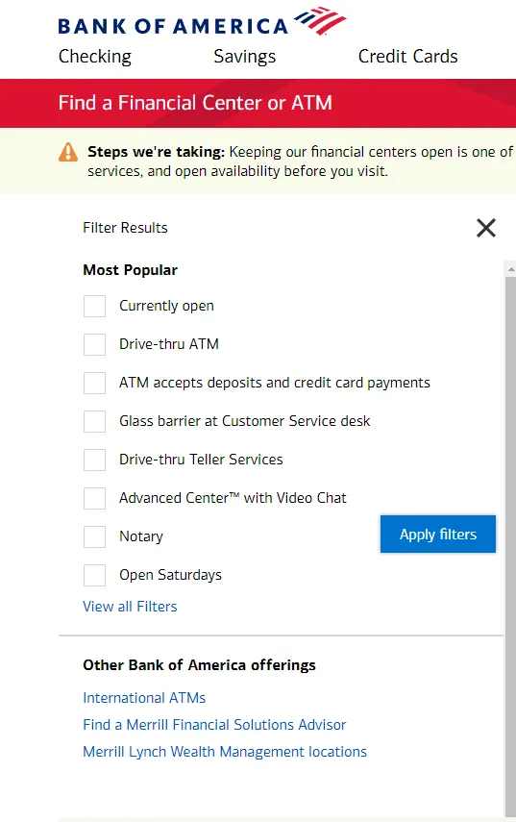Expand View all Filters
Image resolution: width=516 pixels, height=822 pixels.
130,607
